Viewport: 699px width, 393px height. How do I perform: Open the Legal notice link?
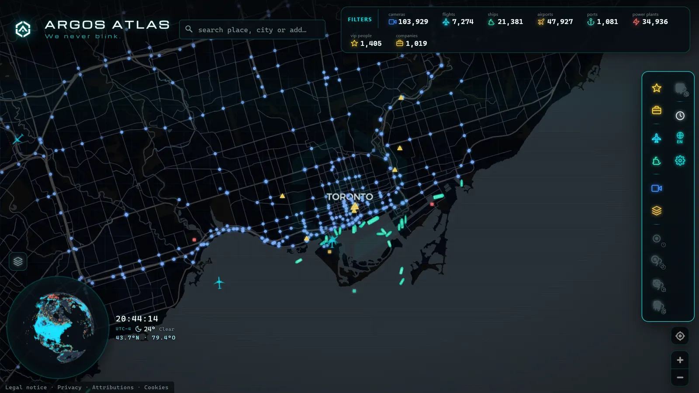26,387
